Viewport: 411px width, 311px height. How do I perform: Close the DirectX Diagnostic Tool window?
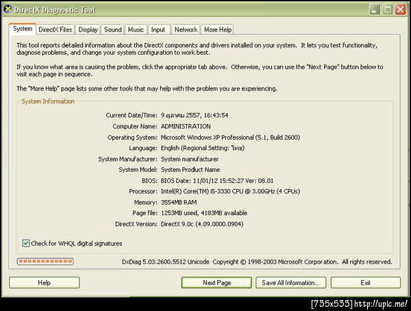coord(401,10)
